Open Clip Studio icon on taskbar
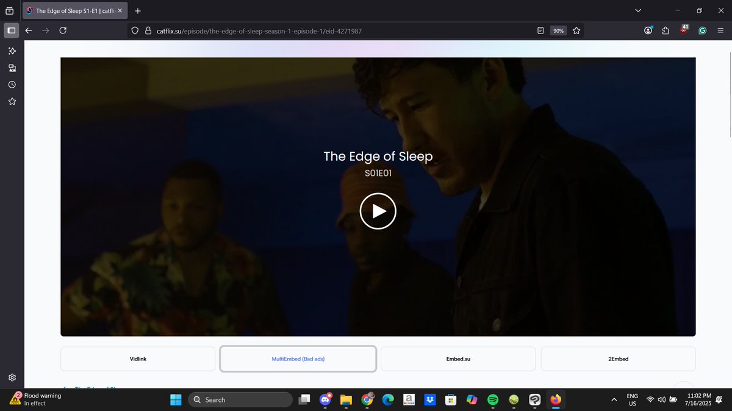The width and height of the screenshot is (732, 411). (x=534, y=399)
